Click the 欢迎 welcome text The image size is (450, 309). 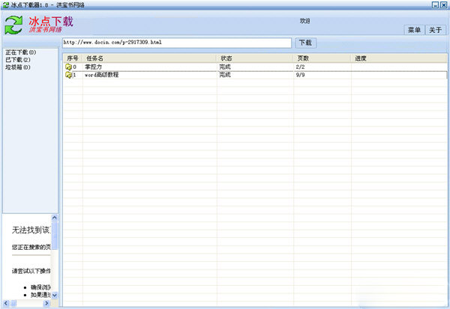304,21
